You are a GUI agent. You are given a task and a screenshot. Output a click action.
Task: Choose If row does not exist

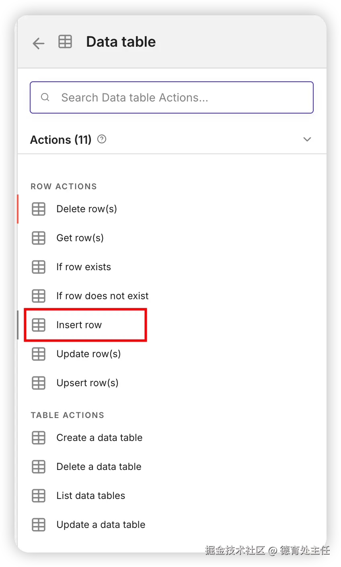click(x=102, y=296)
